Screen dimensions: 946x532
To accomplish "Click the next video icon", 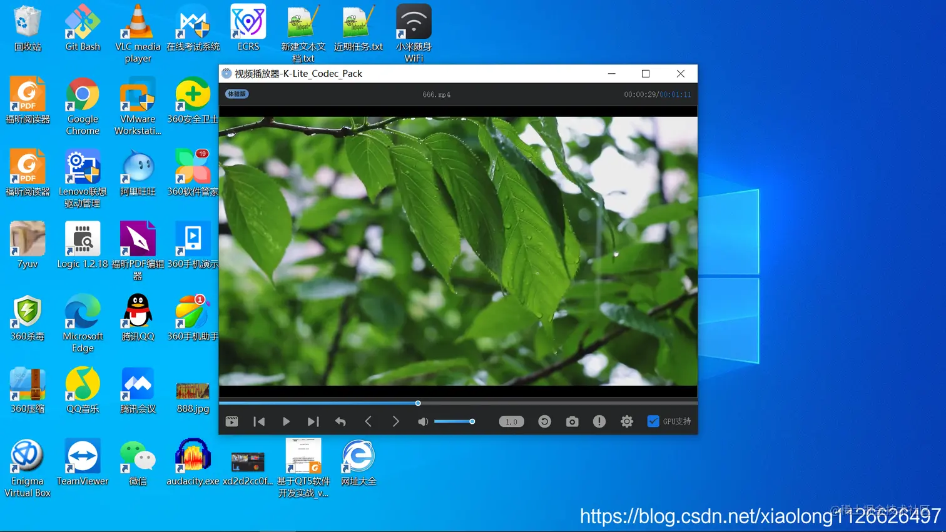I will 313,421.
